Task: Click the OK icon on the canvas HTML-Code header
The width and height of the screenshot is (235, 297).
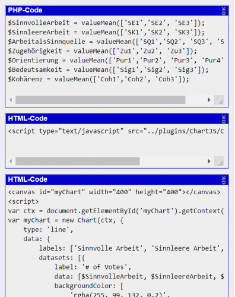Action: point(224,180)
